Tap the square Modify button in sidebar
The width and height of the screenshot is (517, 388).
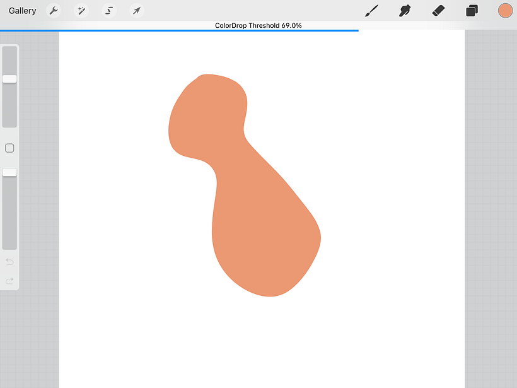coord(9,148)
